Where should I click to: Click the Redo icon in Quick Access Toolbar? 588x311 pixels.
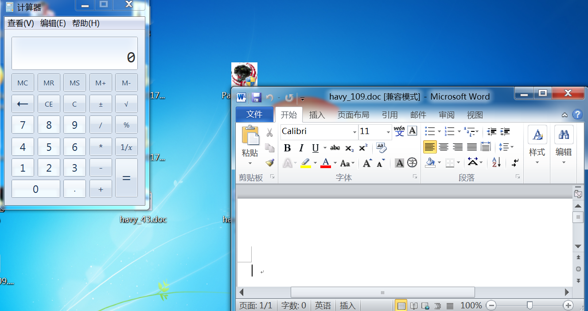(x=289, y=98)
